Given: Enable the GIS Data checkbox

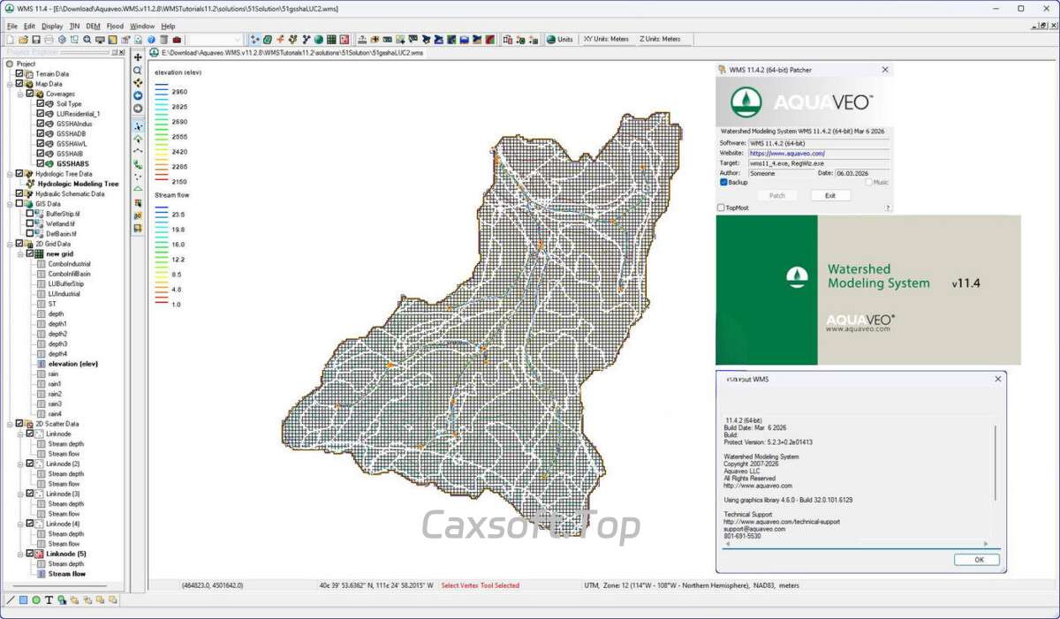Looking at the screenshot, I should pyautogui.click(x=19, y=204).
